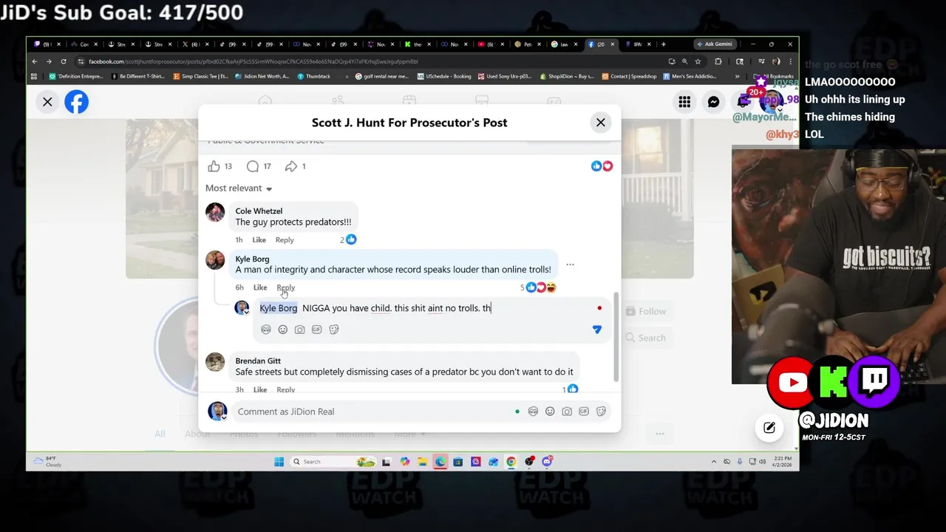This screenshot has height=532, width=946.
Task: Like Kyle Borg's comment
Action: (x=260, y=287)
